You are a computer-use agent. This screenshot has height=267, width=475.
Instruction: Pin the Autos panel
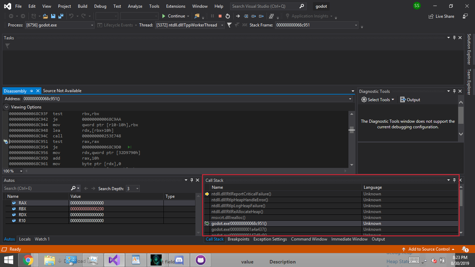(192, 180)
